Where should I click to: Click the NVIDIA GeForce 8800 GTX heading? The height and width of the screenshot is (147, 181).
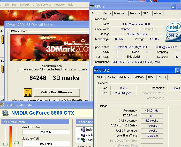(x=43, y=113)
